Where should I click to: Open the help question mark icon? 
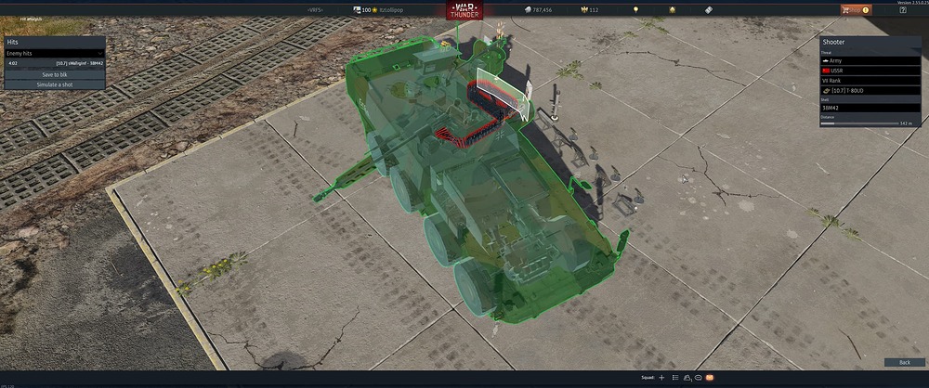pos(902,9)
